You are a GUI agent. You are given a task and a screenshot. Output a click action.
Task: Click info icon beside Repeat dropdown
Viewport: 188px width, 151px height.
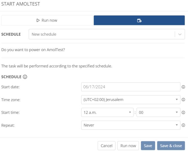point(183,125)
